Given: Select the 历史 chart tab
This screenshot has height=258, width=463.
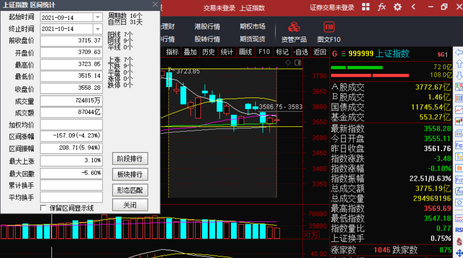Looking at the screenshot, I should tap(209, 52).
